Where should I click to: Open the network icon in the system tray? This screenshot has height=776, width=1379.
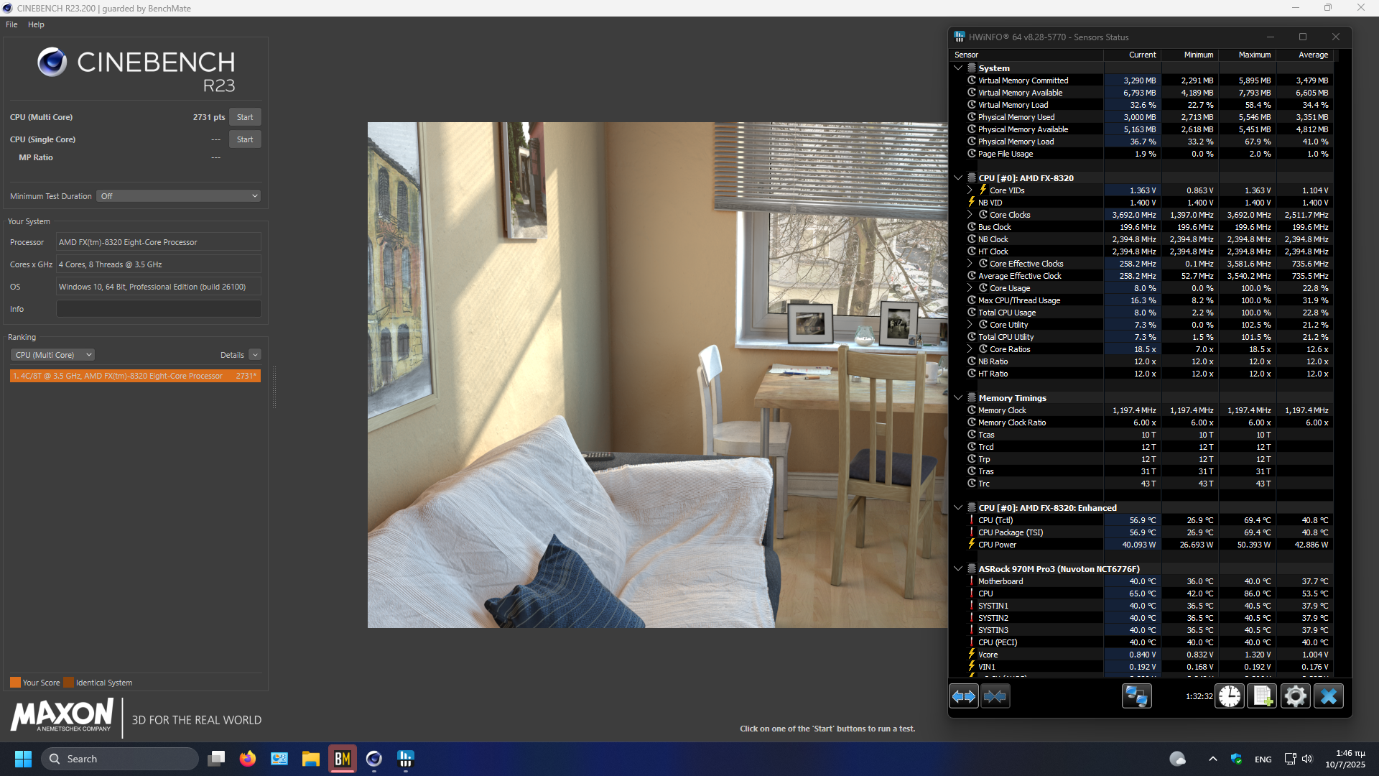[1290, 759]
